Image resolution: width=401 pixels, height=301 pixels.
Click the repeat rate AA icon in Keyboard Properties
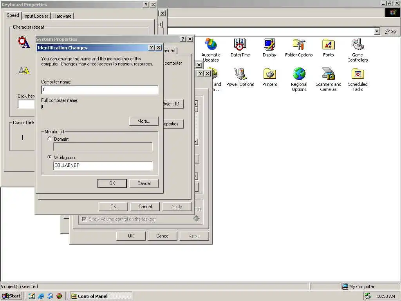[x=24, y=71]
